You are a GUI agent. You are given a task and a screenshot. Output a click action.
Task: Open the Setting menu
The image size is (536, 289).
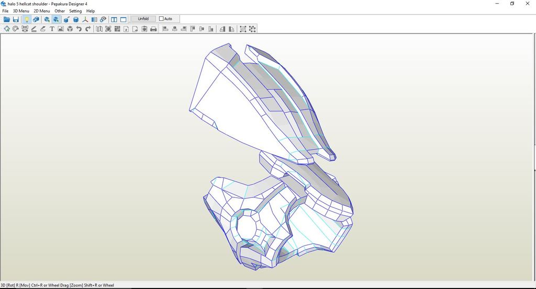[x=75, y=11]
